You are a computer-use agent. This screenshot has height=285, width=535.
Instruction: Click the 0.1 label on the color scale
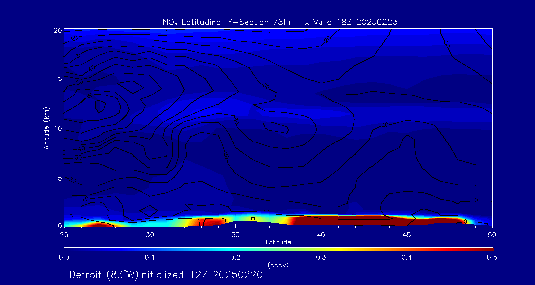point(150,257)
